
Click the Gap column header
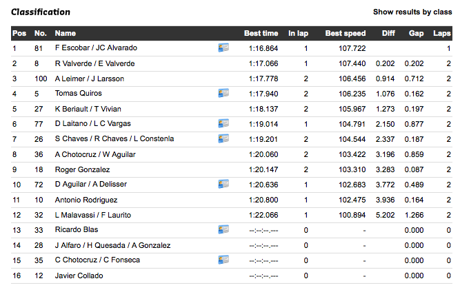click(416, 33)
